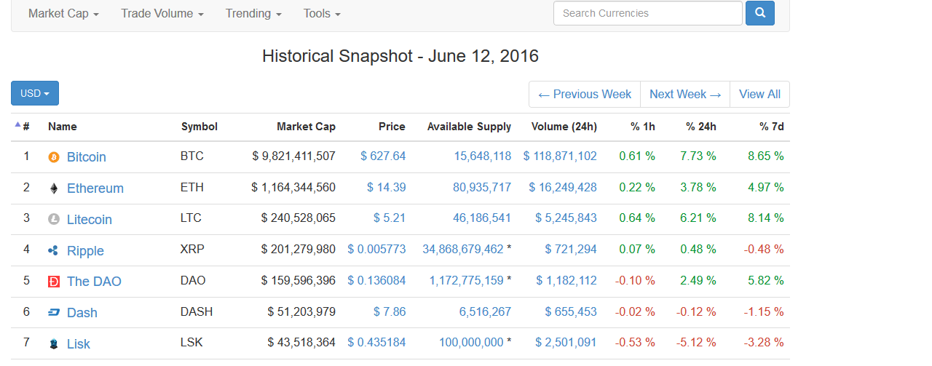Click The DAO price $ 0.136084
932x366 pixels.
pos(376,280)
